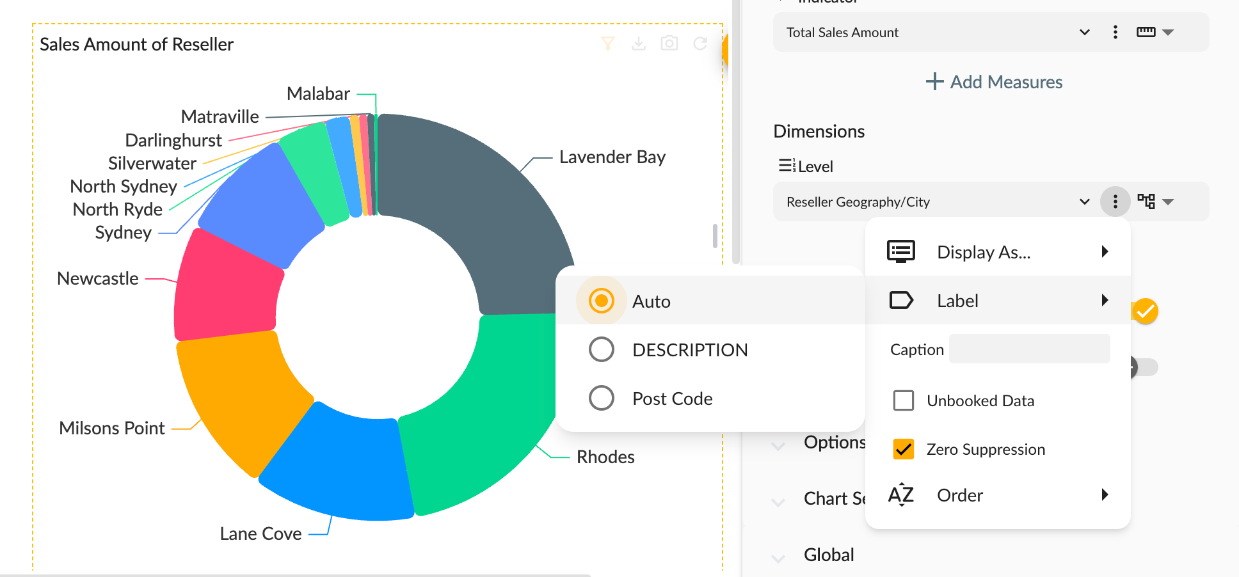Click the camera snapshot icon

(669, 43)
